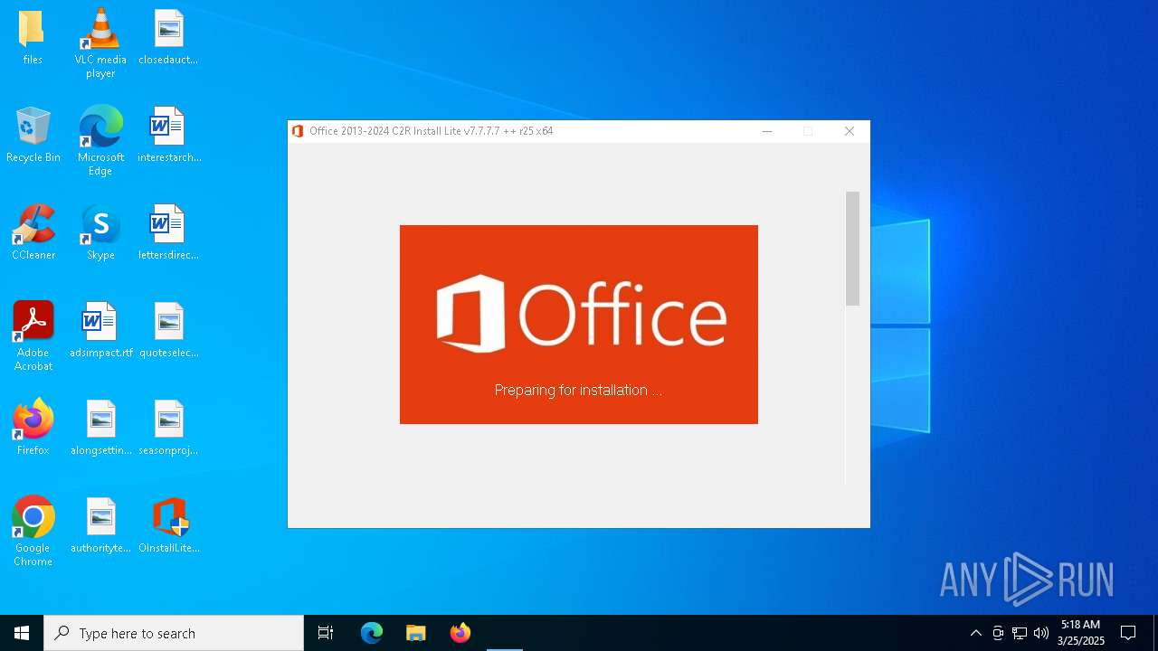Click the Office splash banner

(579, 325)
